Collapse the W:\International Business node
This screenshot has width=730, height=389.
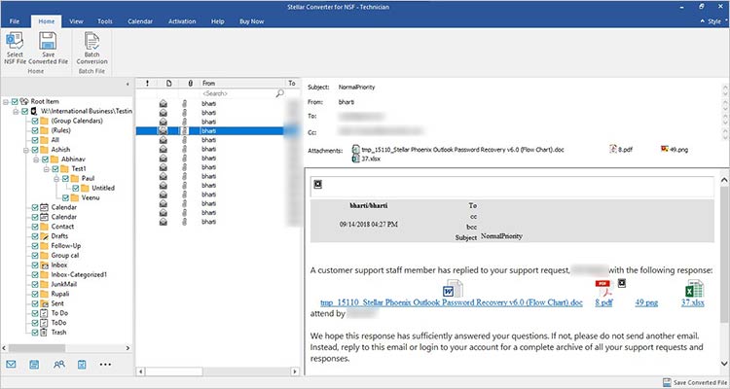[x=16, y=111]
